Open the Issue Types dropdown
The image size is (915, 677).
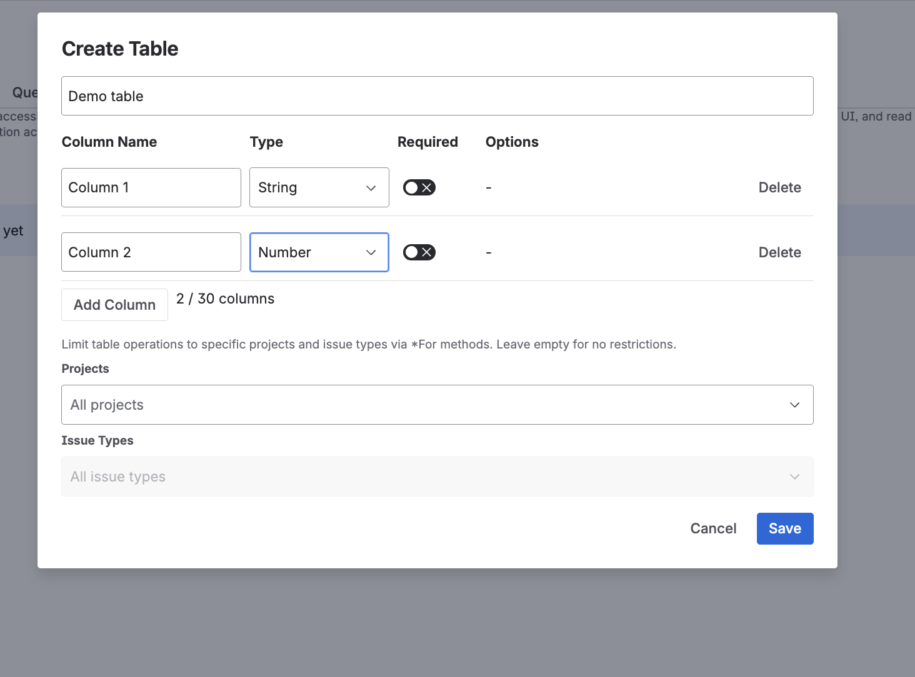[x=437, y=477]
